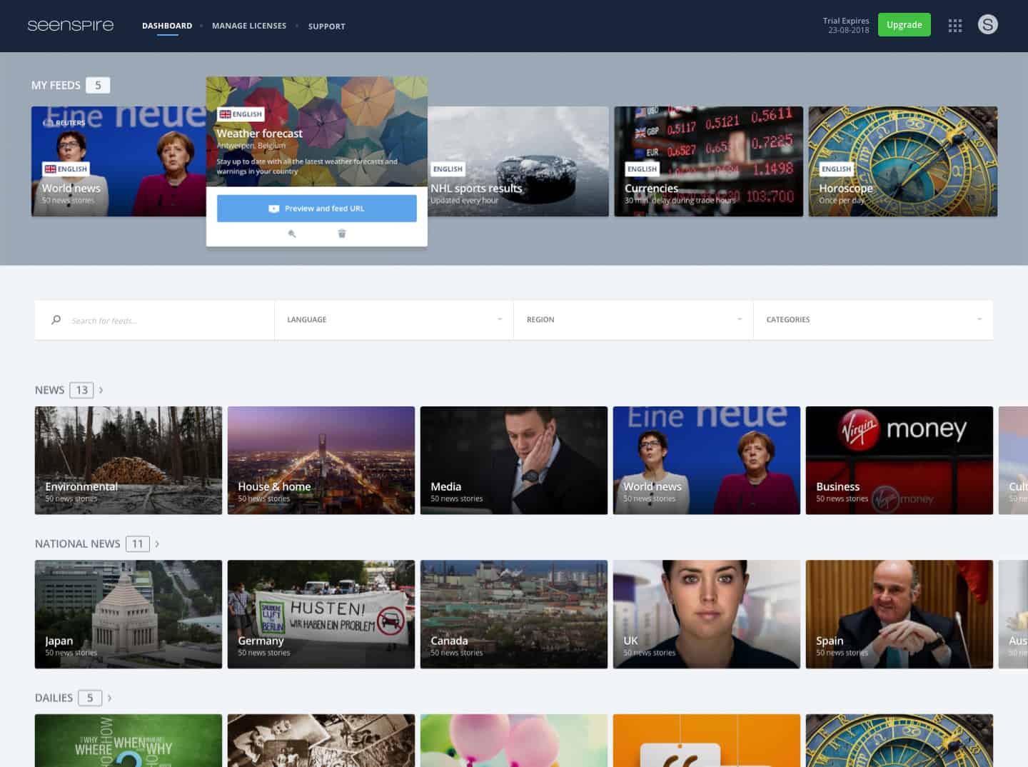
Task: Click the search magnifier icon
Action: tap(56, 320)
